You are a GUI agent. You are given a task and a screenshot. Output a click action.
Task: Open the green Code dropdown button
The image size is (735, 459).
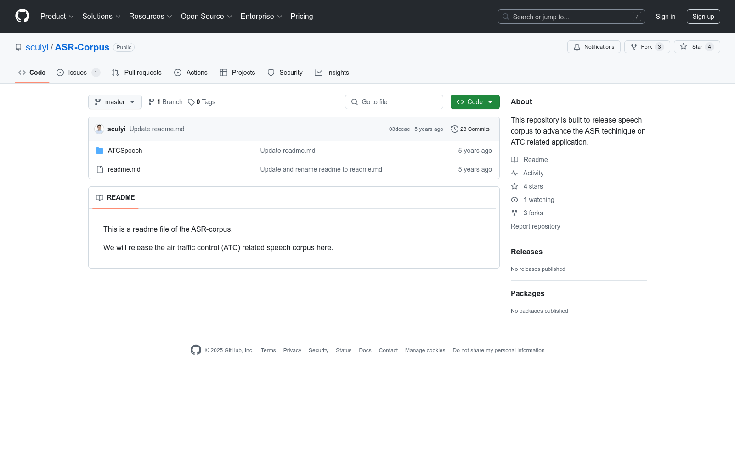coord(475,102)
